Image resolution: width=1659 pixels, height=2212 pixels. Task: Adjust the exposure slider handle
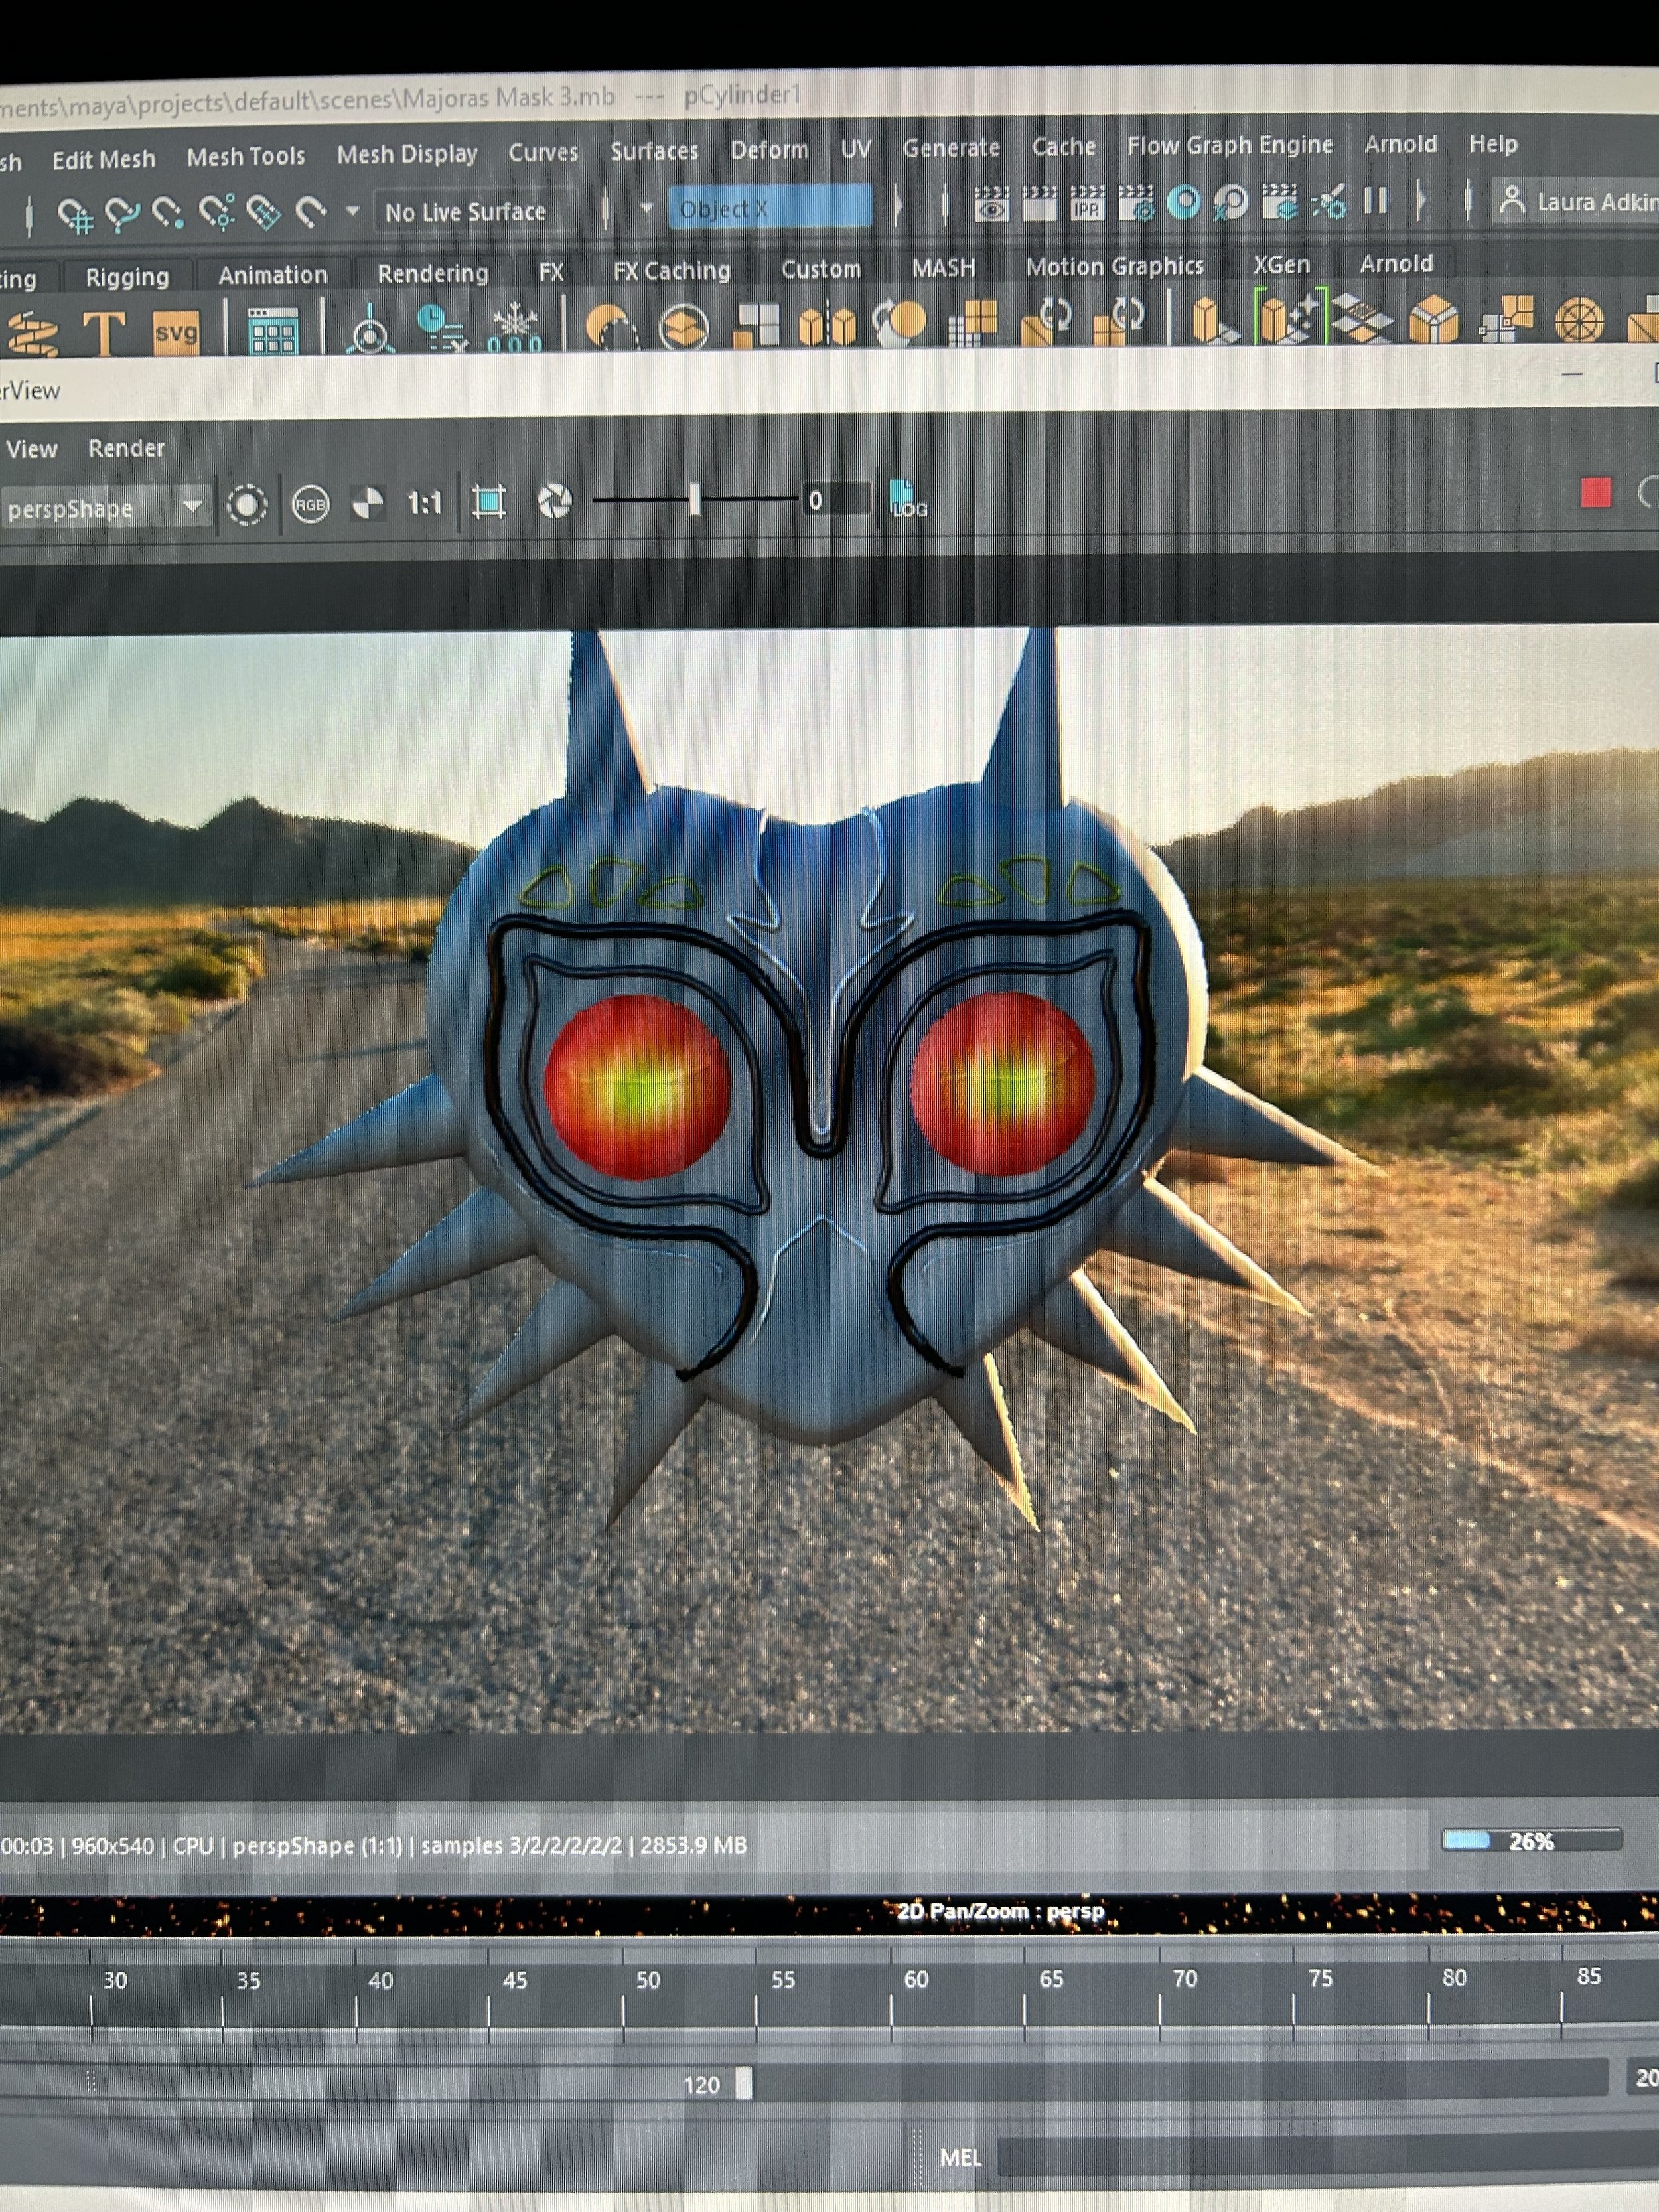pos(695,499)
